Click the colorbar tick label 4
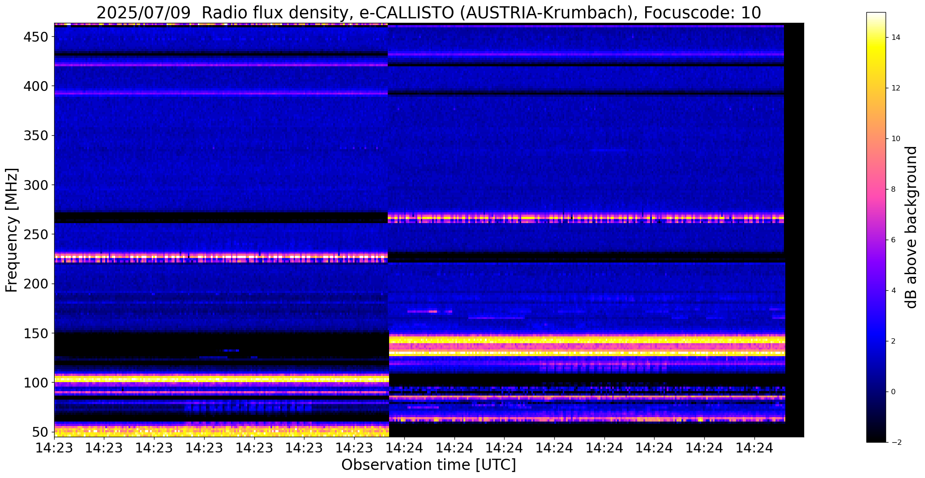This screenshot has height=478, width=925. coord(894,291)
